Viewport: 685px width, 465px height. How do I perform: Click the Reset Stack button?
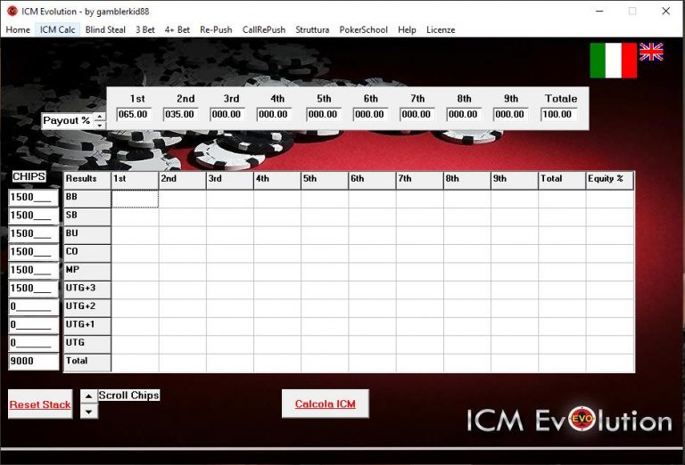click(x=40, y=404)
